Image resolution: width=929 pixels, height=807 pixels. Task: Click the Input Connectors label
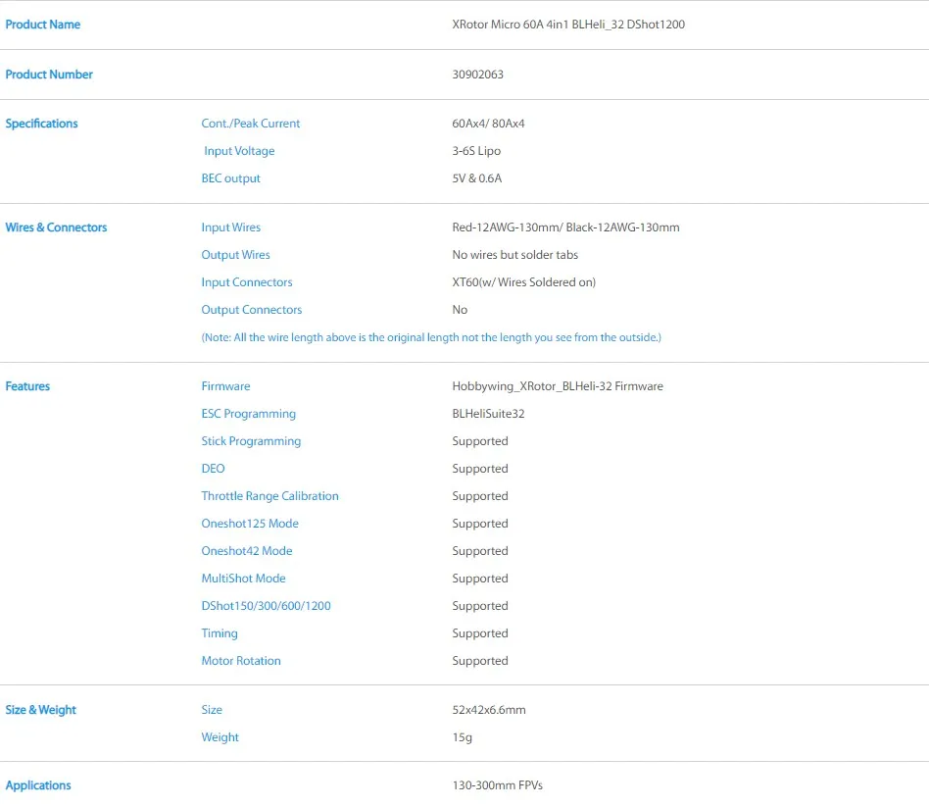coord(247,282)
